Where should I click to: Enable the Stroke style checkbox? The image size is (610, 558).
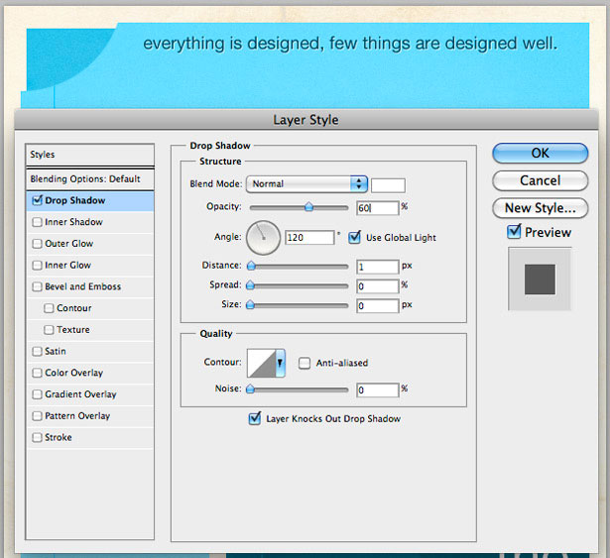[38, 437]
